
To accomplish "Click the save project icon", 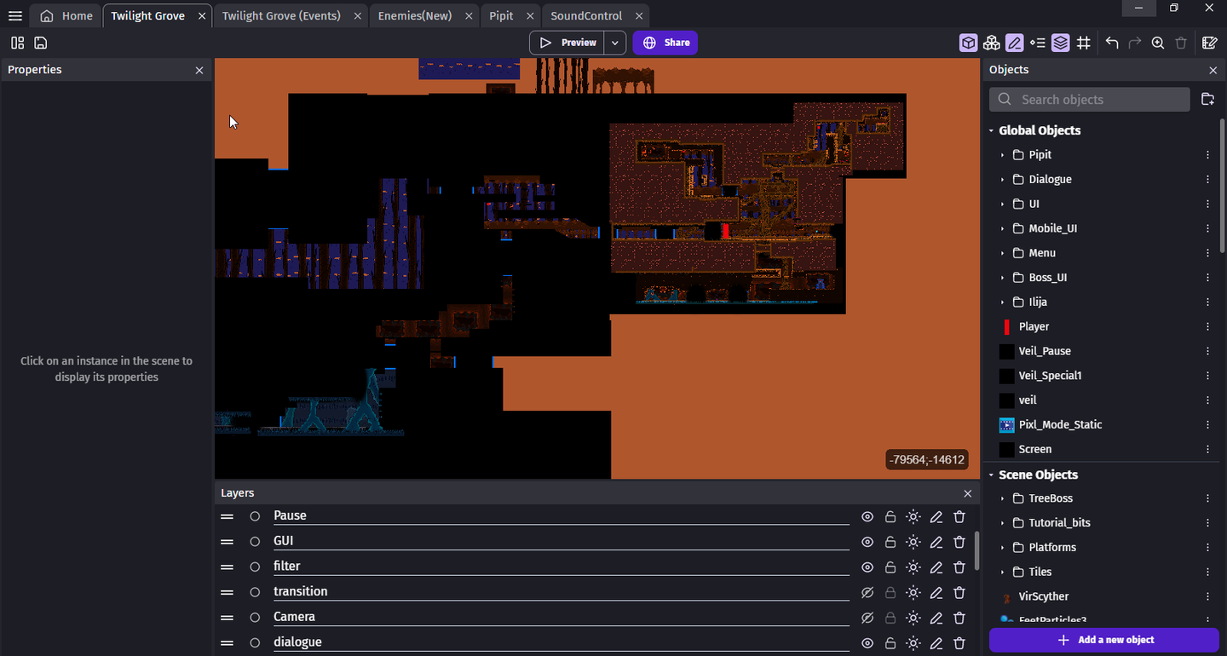I will 40,43.
